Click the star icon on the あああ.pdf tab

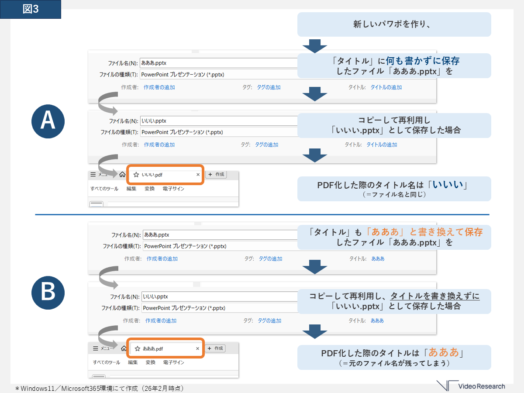click(x=138, y=348)
